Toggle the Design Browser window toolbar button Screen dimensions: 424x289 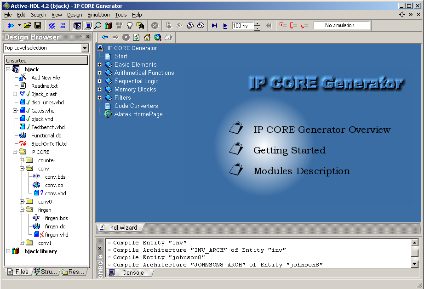[77, 26]
